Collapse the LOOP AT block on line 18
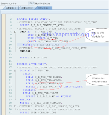The height and width of the screenshot is (115, 109). [x=15, y=71]
